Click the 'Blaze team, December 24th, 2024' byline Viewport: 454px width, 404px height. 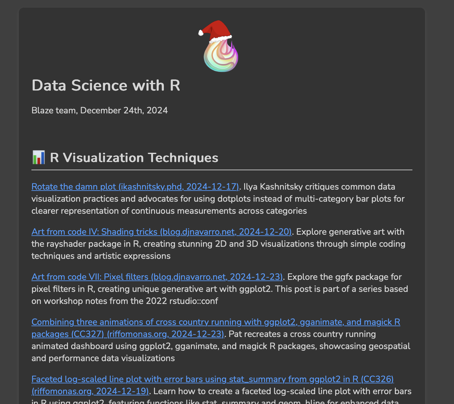pos(100,111)
